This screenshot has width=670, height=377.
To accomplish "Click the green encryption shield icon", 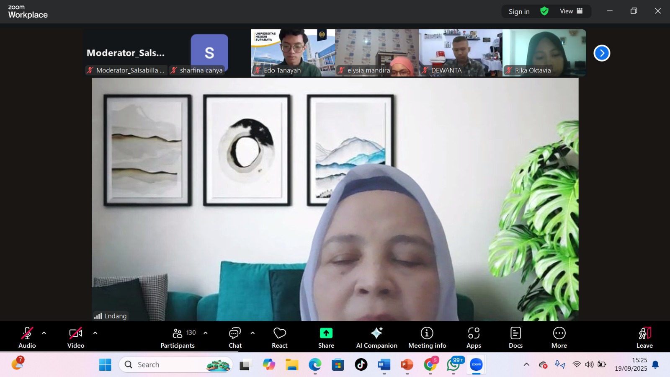I will (x=544, y=11).
